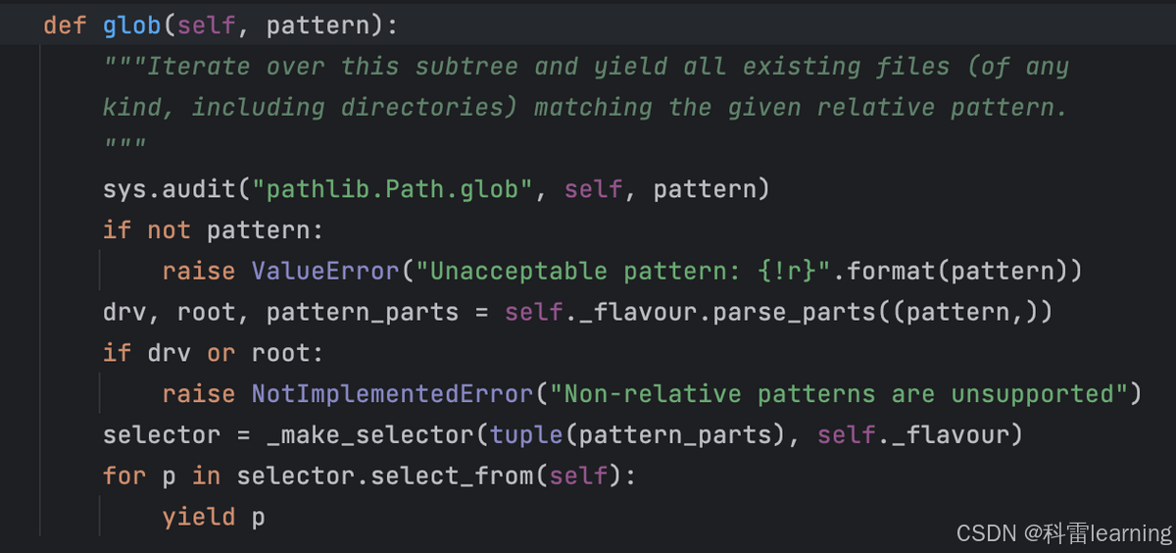1176x553 pixels.
Task: Click the NotImplementedError exception name
Action: [393, 393]
